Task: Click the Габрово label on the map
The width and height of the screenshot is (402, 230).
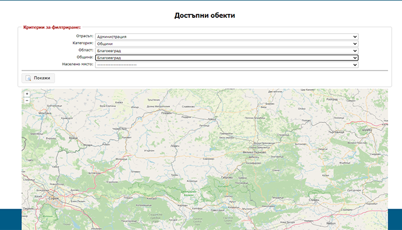Action: (227, 177)
